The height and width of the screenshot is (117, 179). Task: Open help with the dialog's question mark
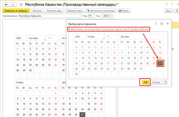(165, 82)
